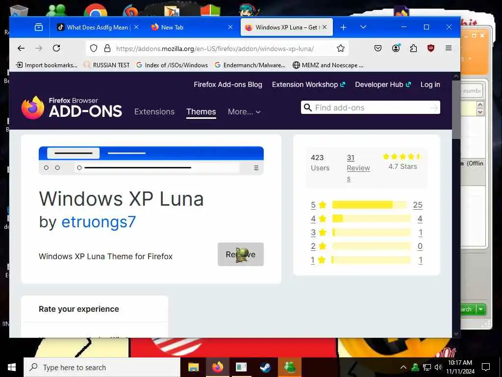The image size is (502, 377).
Task: Click the search magnifier in Find add-ons
Action: (308, 108)
